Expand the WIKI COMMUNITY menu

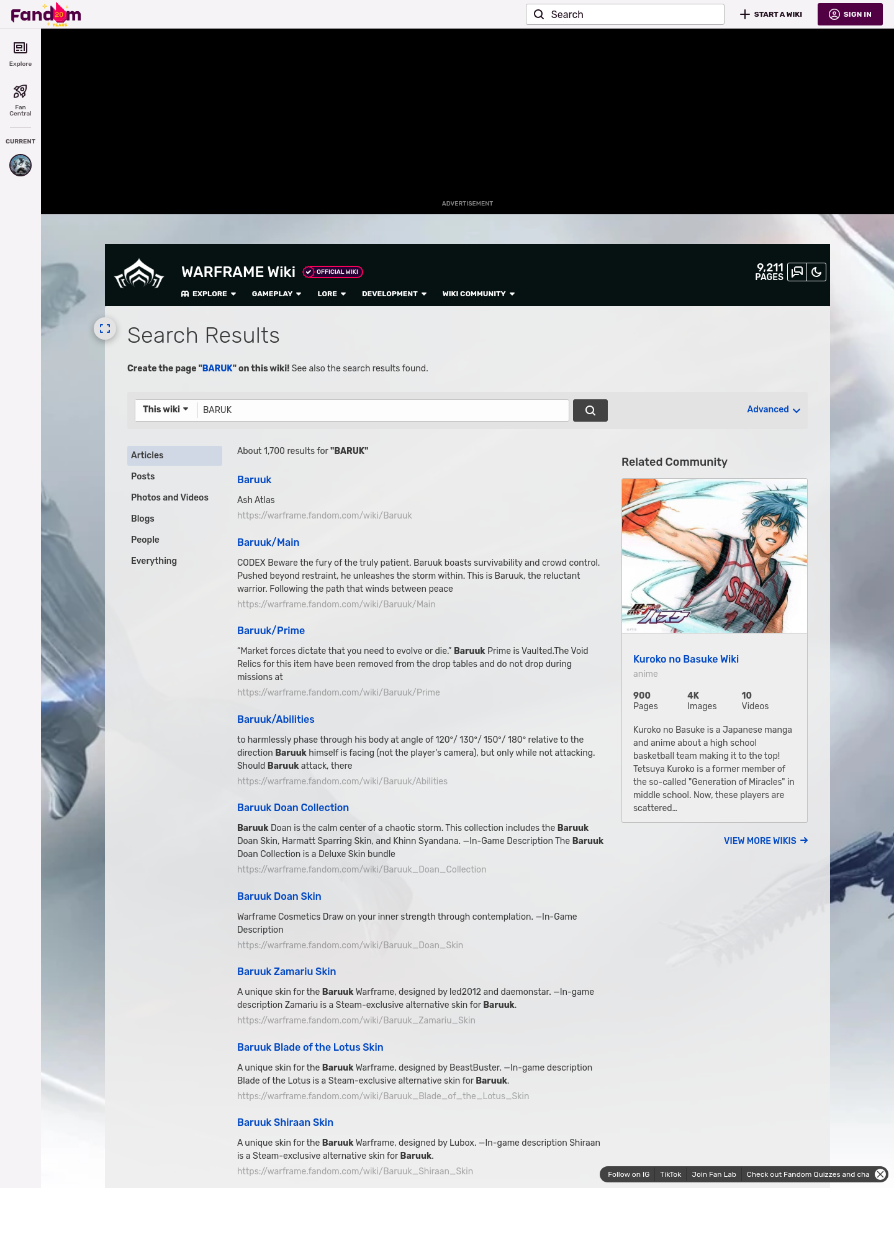pyautogui.click(x=479, y=294)
